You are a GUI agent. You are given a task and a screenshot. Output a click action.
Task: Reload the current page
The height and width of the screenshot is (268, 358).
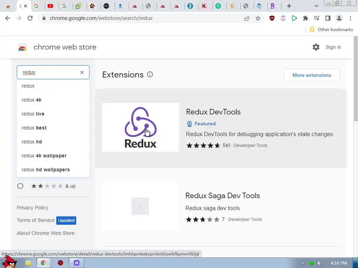[x=30, y=18]
